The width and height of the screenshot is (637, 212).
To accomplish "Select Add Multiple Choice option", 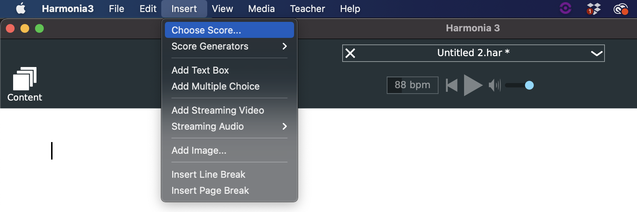I will point(216,86).
